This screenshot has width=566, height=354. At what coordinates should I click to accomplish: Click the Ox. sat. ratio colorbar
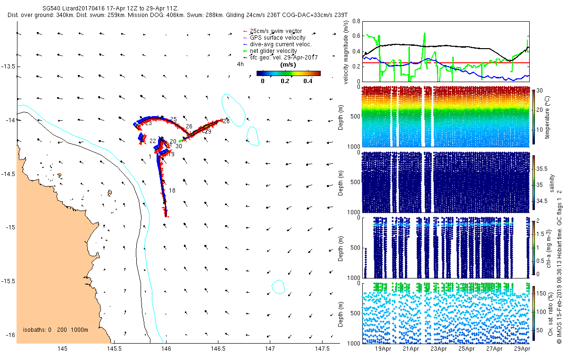(x=534, y=312)
